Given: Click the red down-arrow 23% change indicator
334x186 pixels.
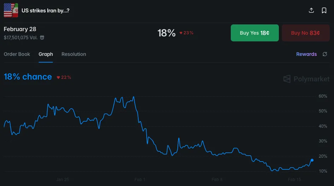Looking at the screenshot, I should coord(186,33).
